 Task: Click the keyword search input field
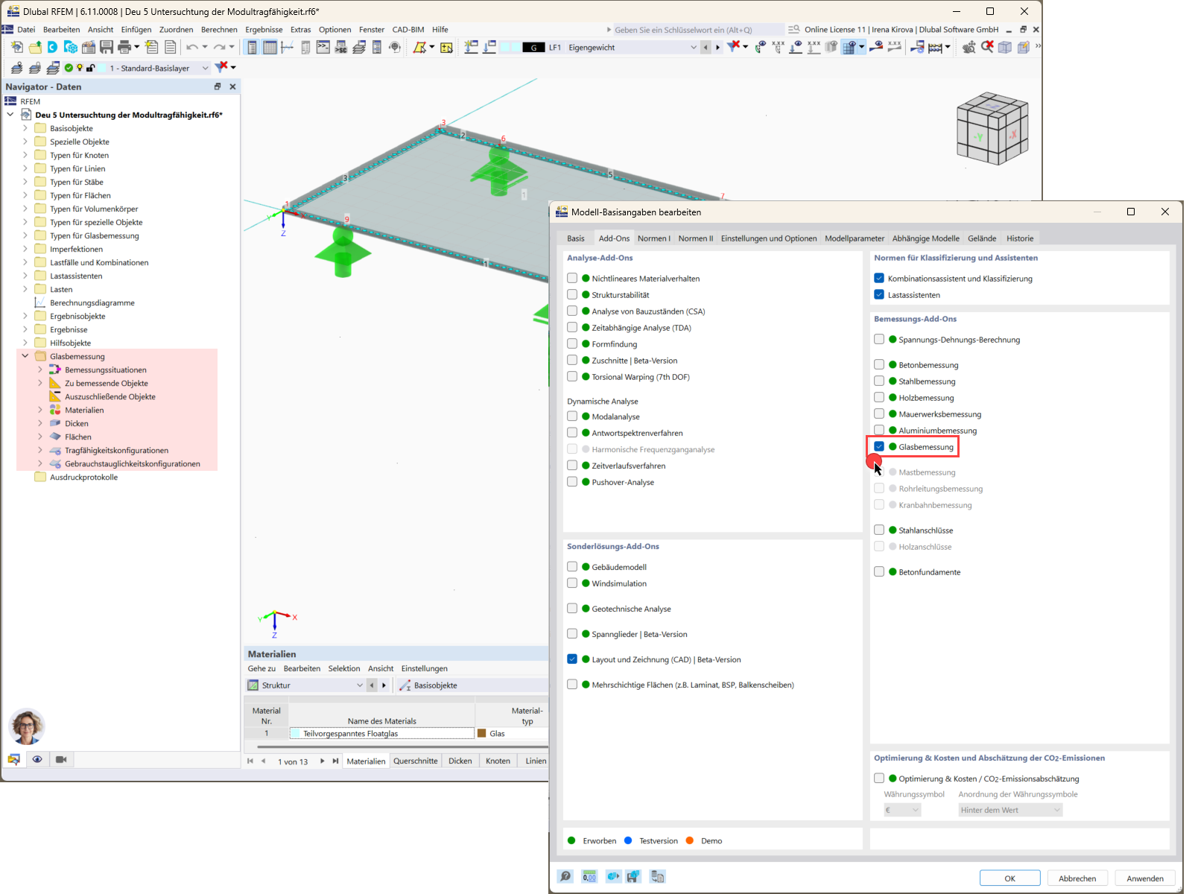click(x=693, y=30)
